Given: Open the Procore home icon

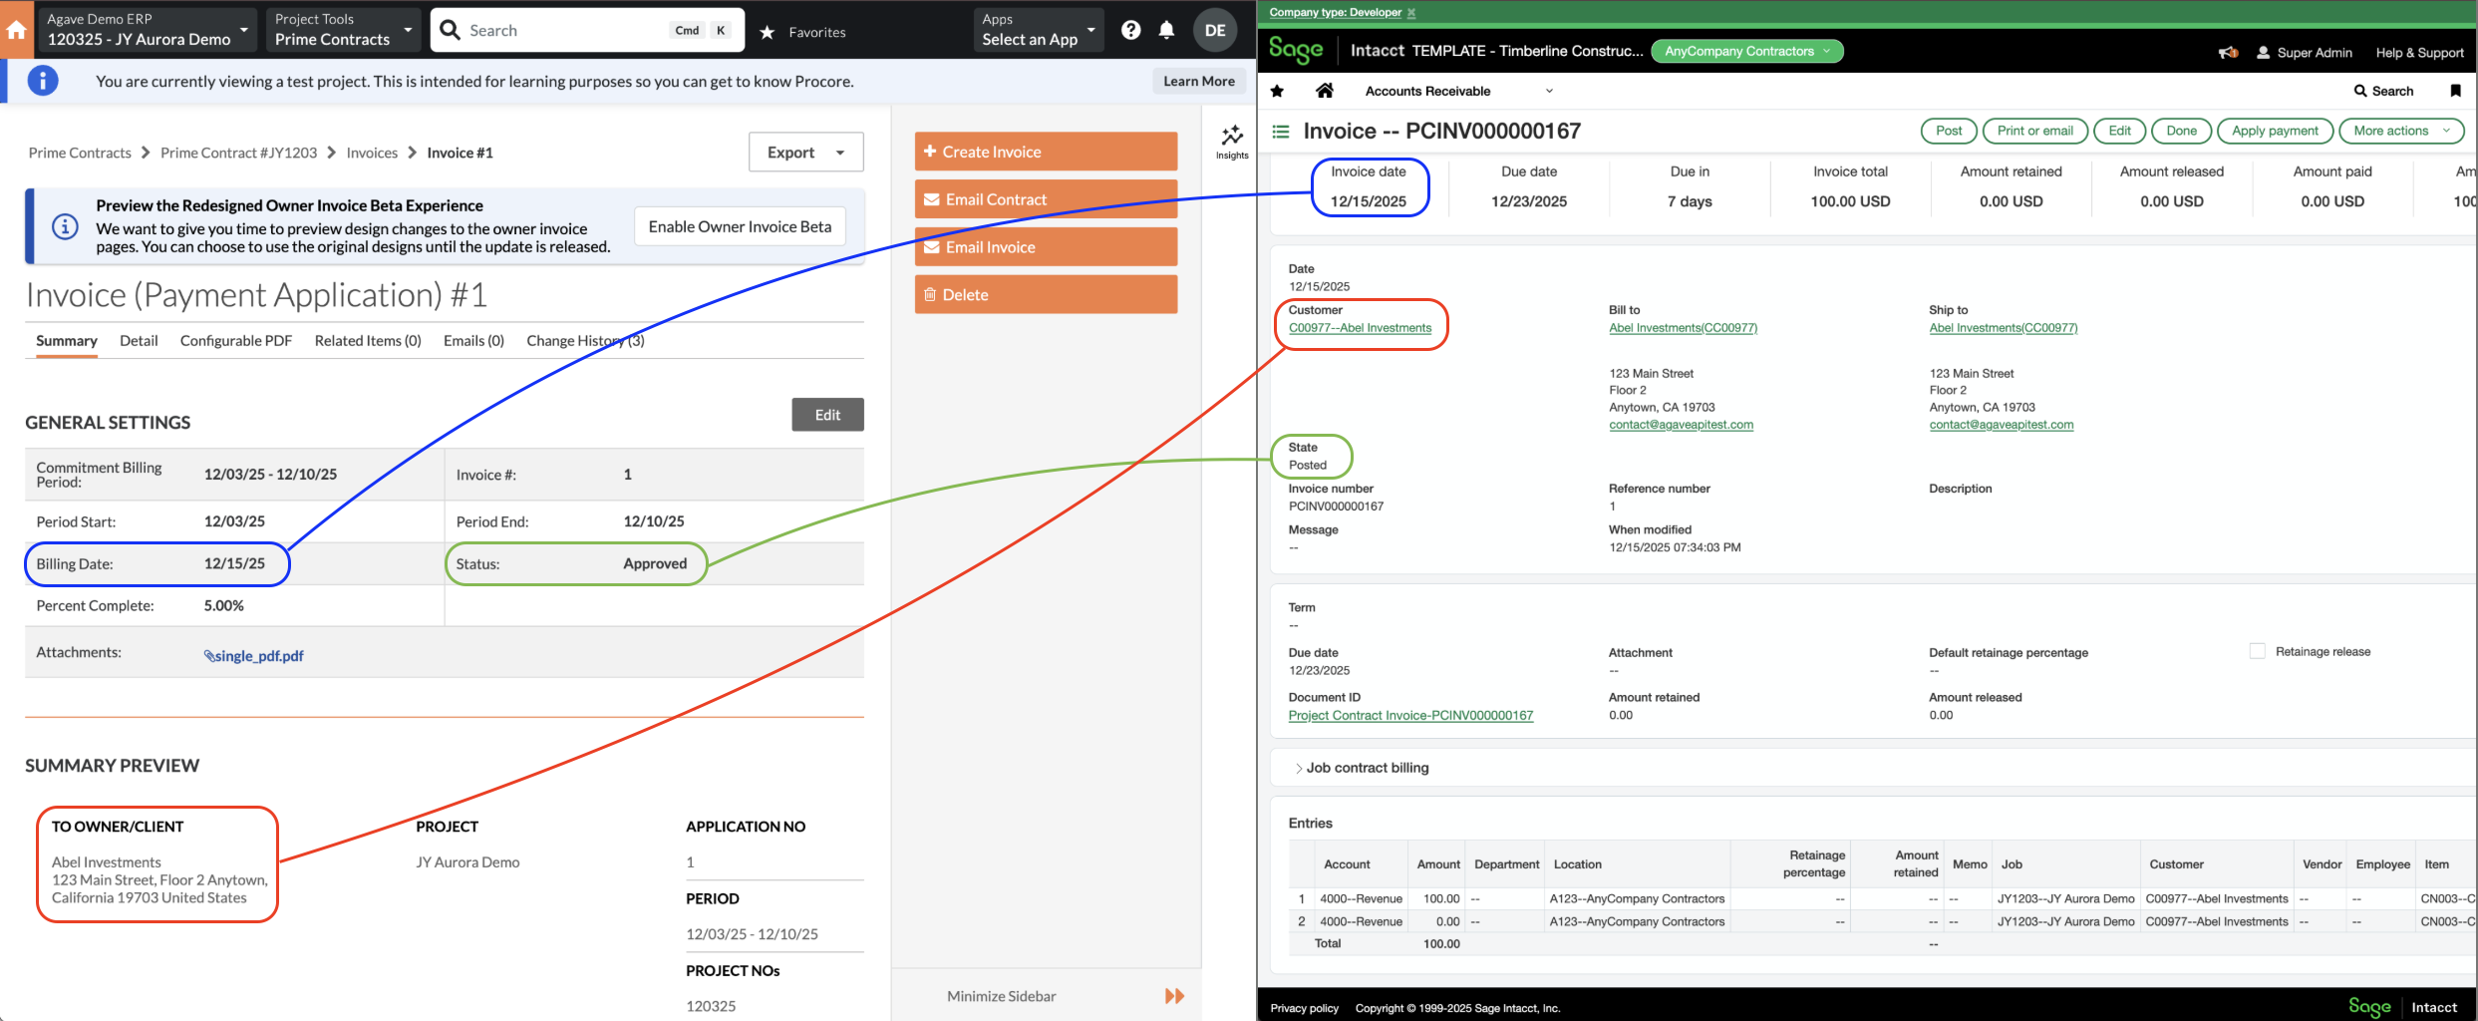Looking at the screenshot, I should (x=16, y=29).
